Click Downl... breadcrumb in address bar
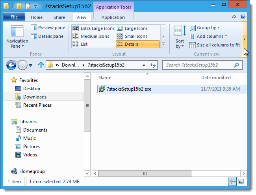 pyautogui.click(x=70, y=65)
